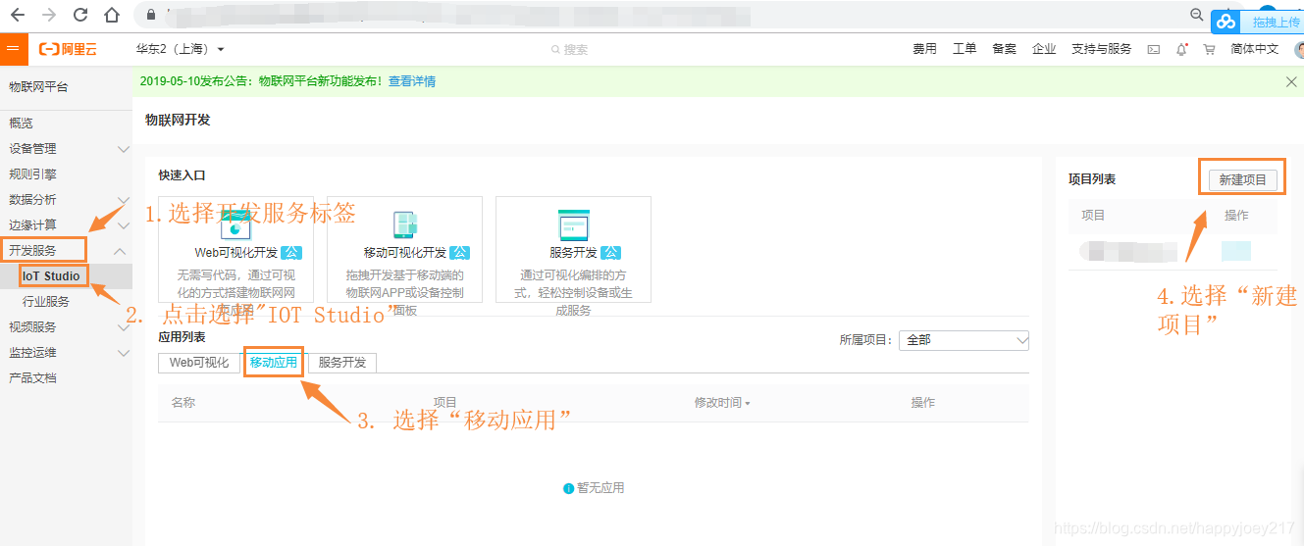Click the 阿里云 logo
Image resolution: width=1304 pixels, height=546 pixels.
pyautogui.click(x=66, y=49)
